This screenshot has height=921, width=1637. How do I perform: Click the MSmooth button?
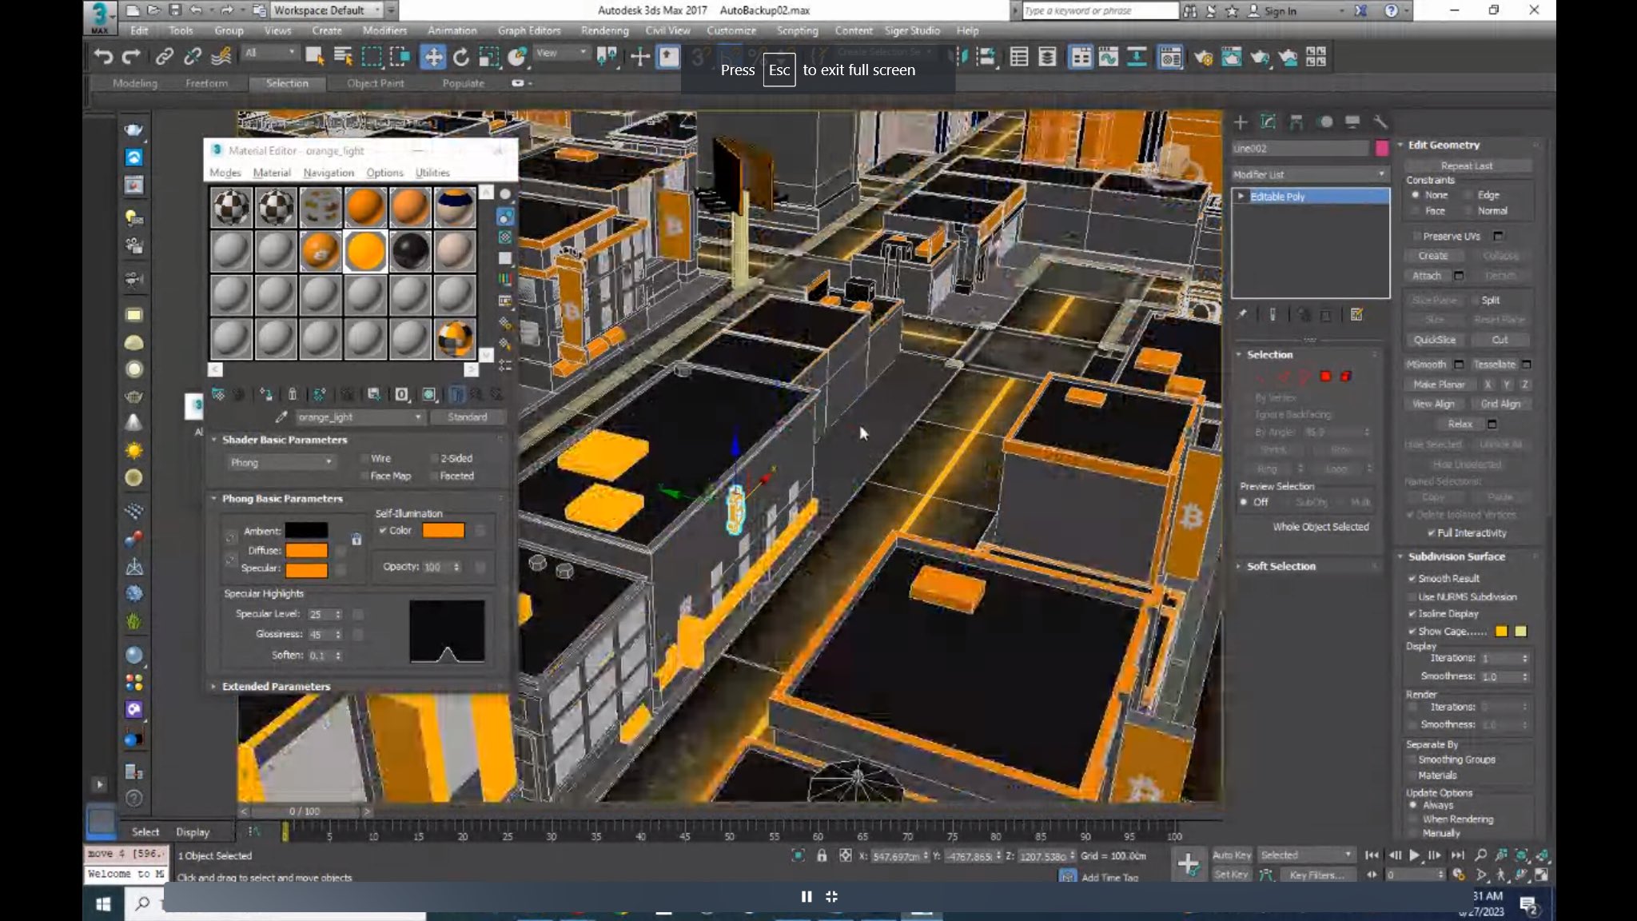[x=1427, y=365]
